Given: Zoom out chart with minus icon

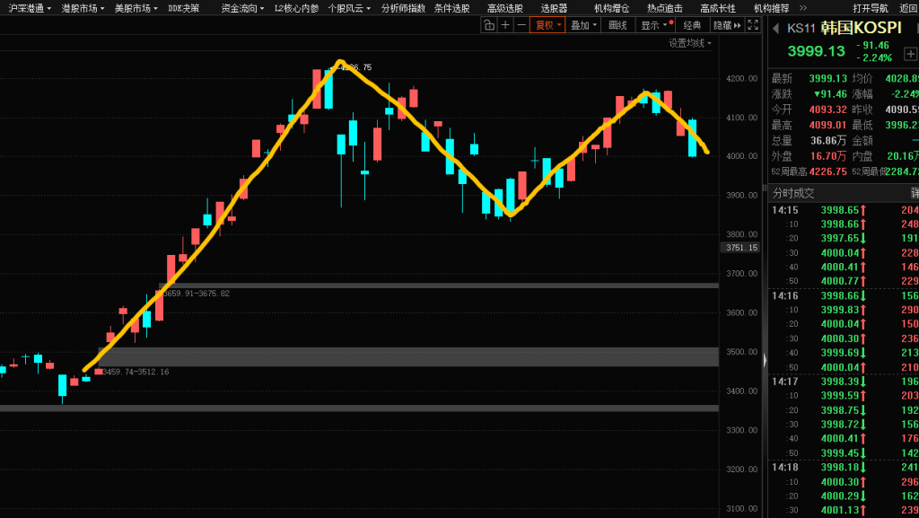Looking at the screenshot, I should (x=521, y=25).
